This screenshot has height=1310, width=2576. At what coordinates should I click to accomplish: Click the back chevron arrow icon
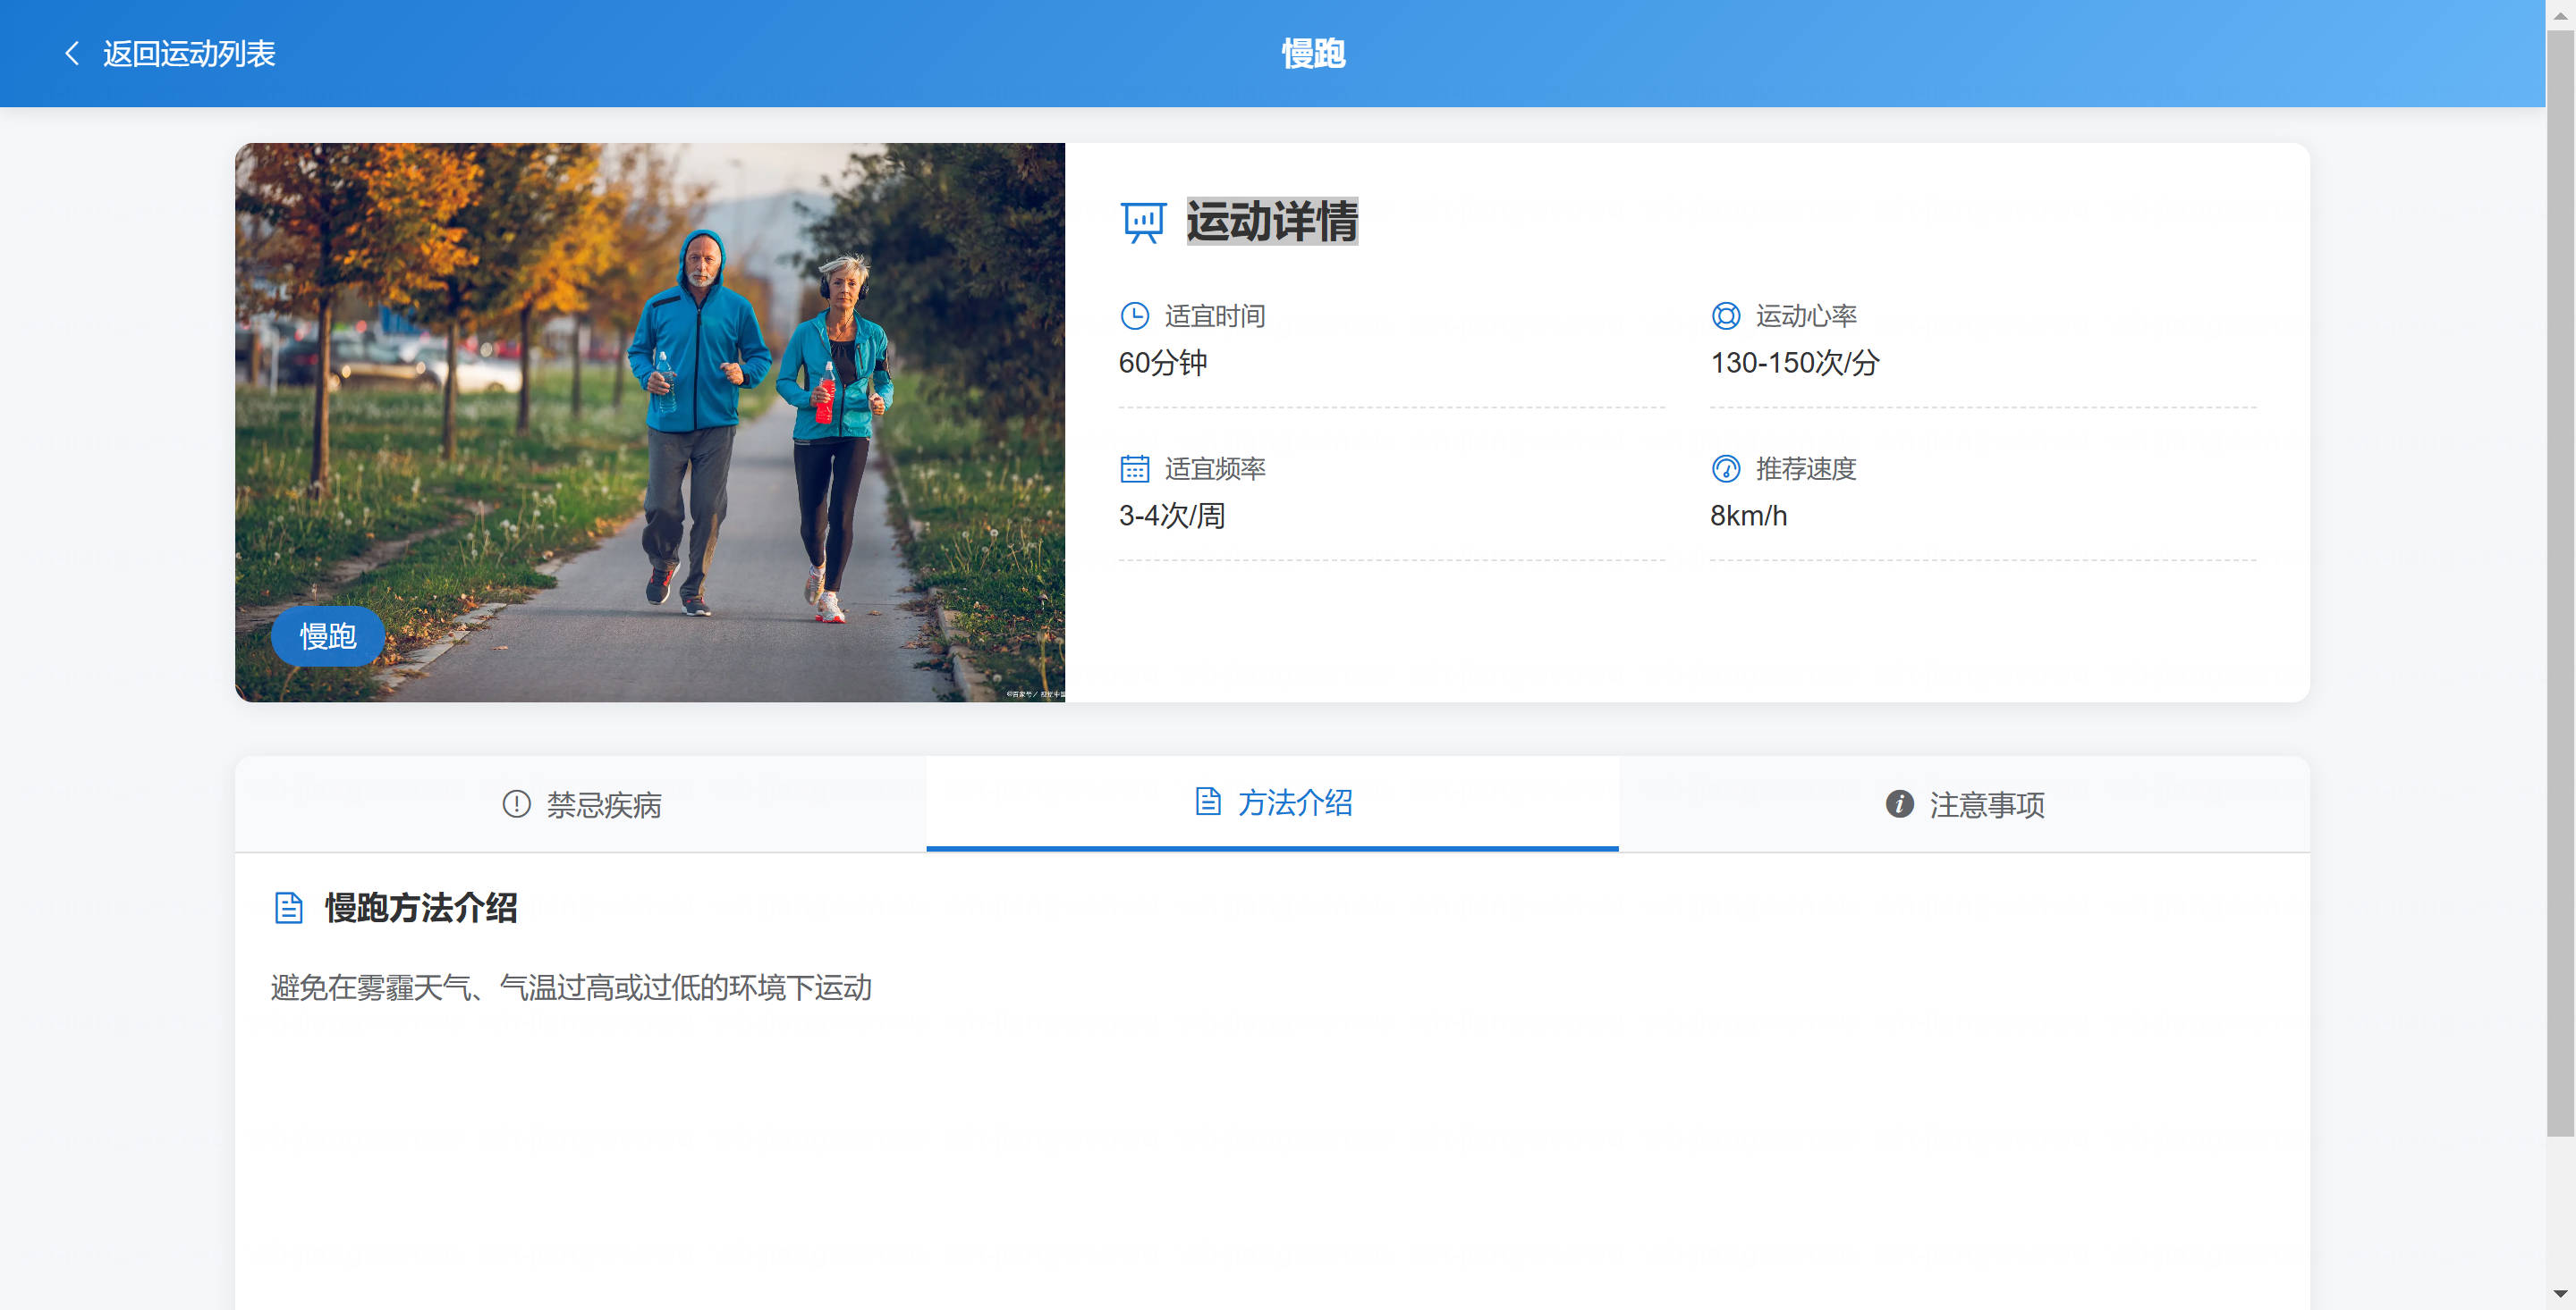click(72, 53)
